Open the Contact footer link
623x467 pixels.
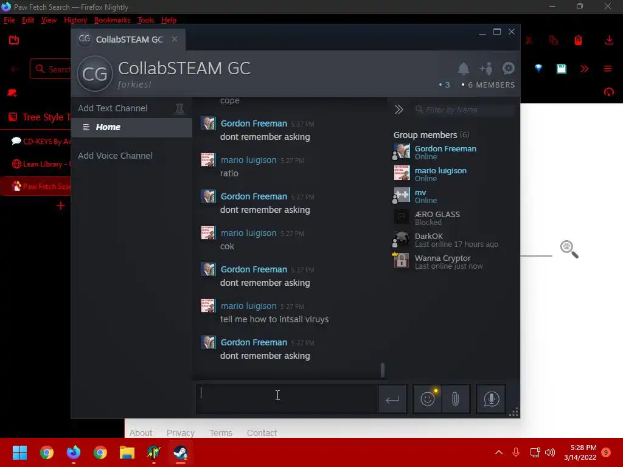point(262,432)
